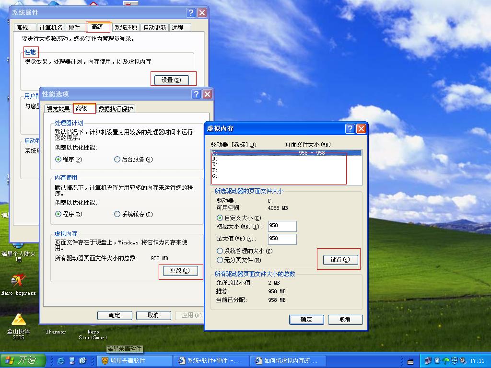
Task: Click the 初始大小 input field
Action: (282, 226)
